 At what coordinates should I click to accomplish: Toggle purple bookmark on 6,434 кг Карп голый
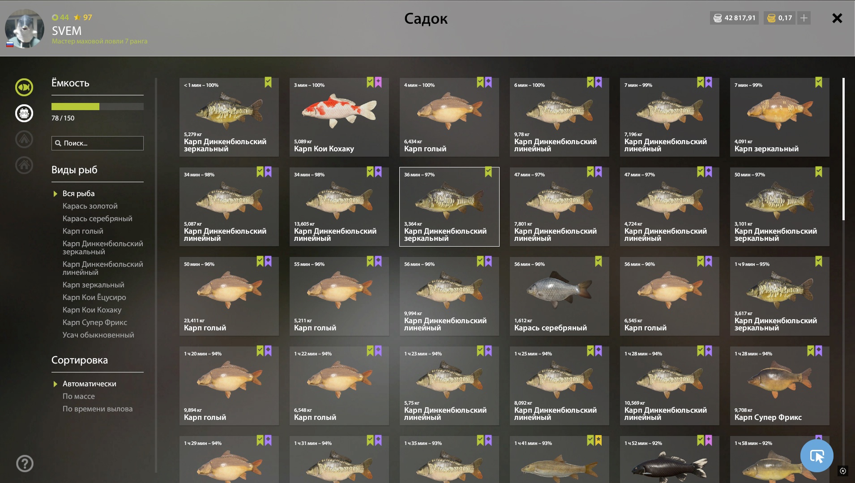pyautogui.click(x=488, y=82)
